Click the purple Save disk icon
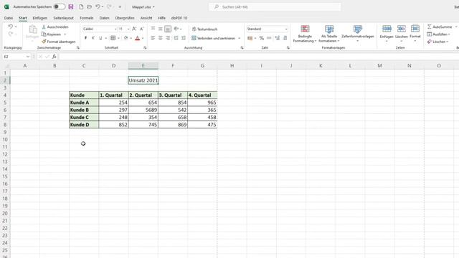 coord(71,6)
